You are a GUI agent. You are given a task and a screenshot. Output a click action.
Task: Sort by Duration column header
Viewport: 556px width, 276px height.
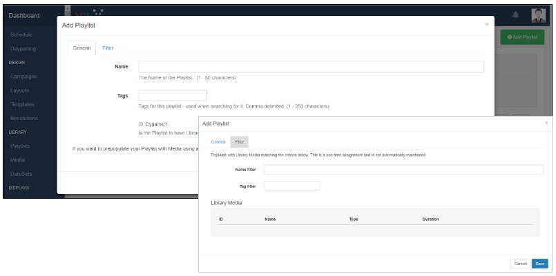pos(430,219)
